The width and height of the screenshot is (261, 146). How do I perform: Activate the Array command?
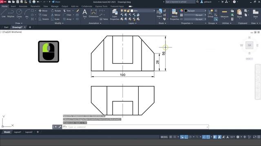click(x=67, y=19)
